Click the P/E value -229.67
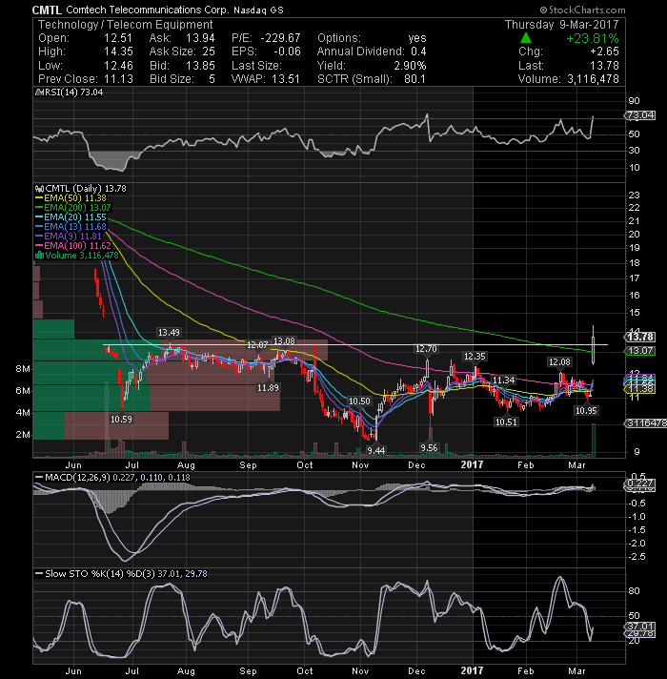This screenshot has height=679, width=667. point(280,38)
